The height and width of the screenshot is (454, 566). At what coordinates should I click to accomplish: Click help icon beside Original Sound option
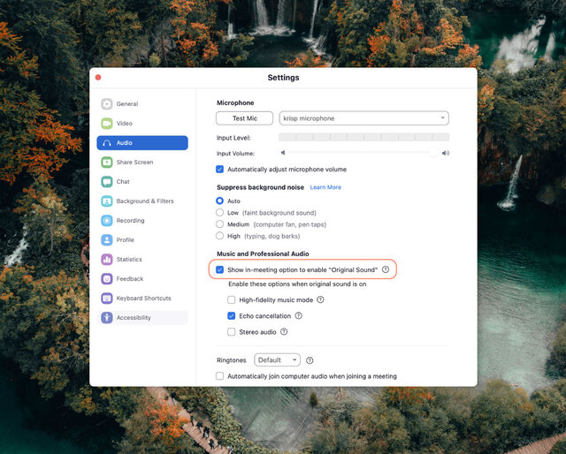click(386, 269)
